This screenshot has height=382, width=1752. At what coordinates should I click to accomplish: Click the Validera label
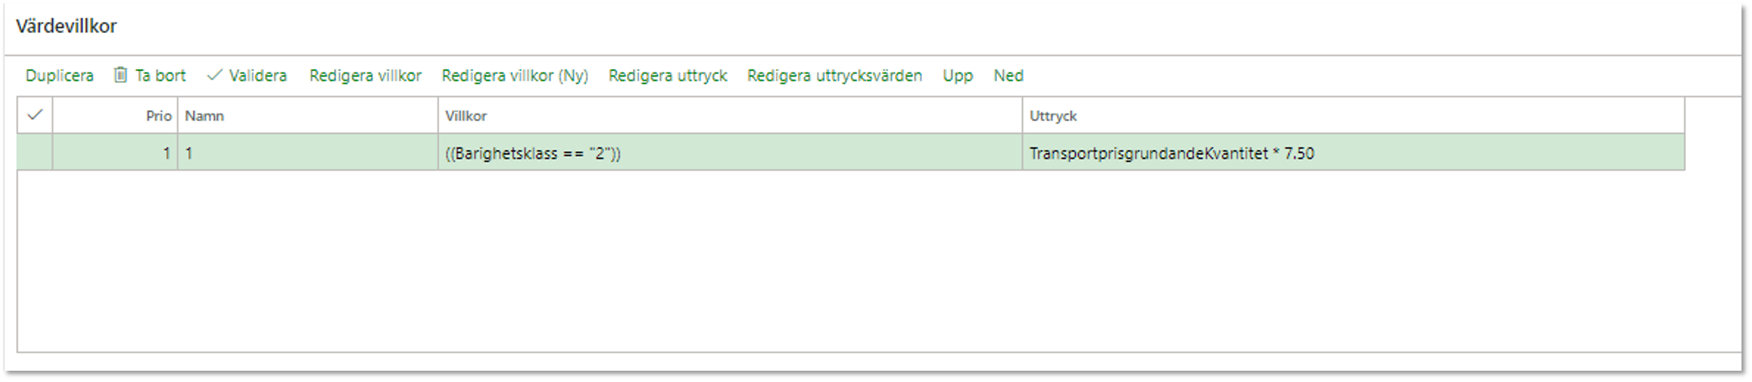point(258,76)
